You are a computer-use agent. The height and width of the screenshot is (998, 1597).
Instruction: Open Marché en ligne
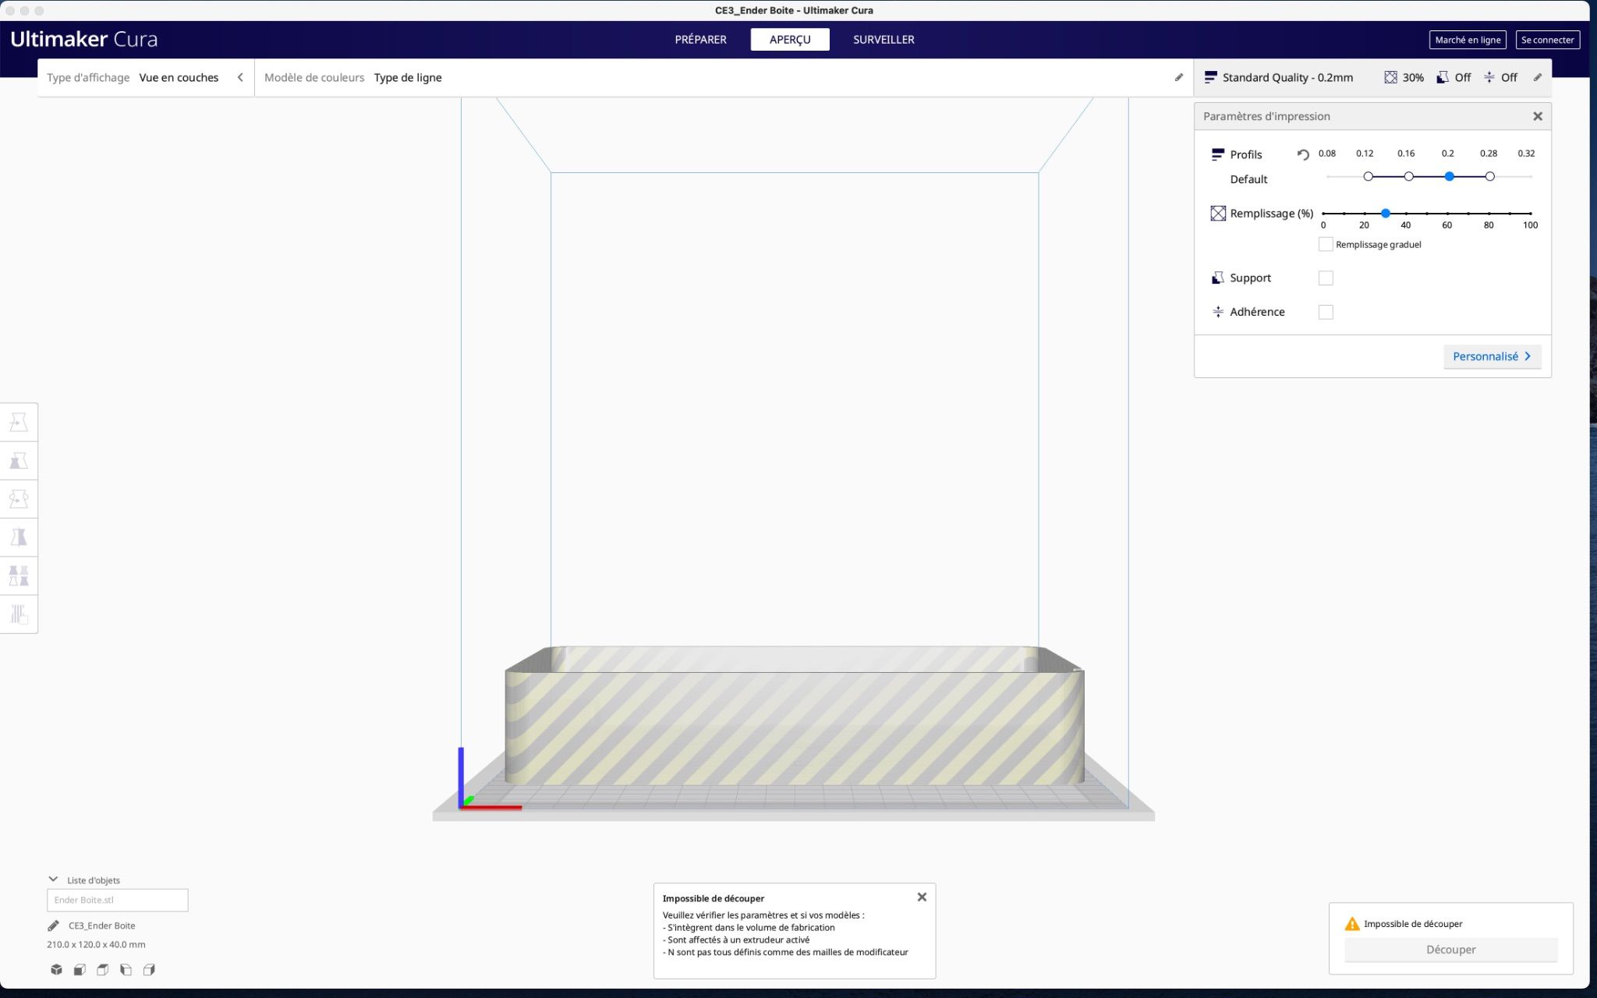pyautogui.click(x=1468, y=40)
